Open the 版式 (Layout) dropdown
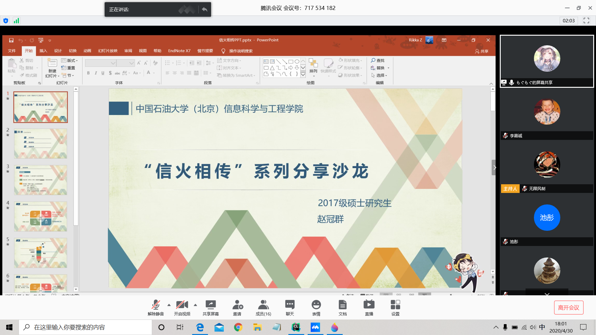Viewport: 596px width, 335px height. coord(70,60)
